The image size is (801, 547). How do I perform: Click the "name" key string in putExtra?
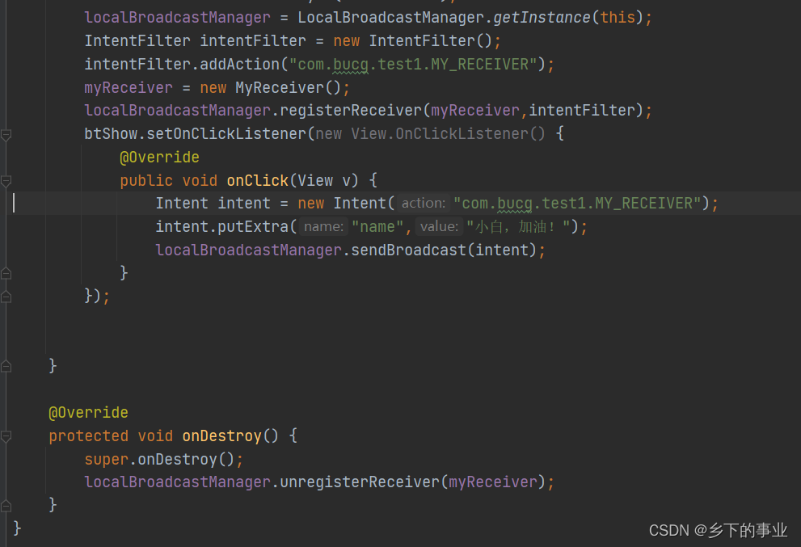(x=377, y=226)
